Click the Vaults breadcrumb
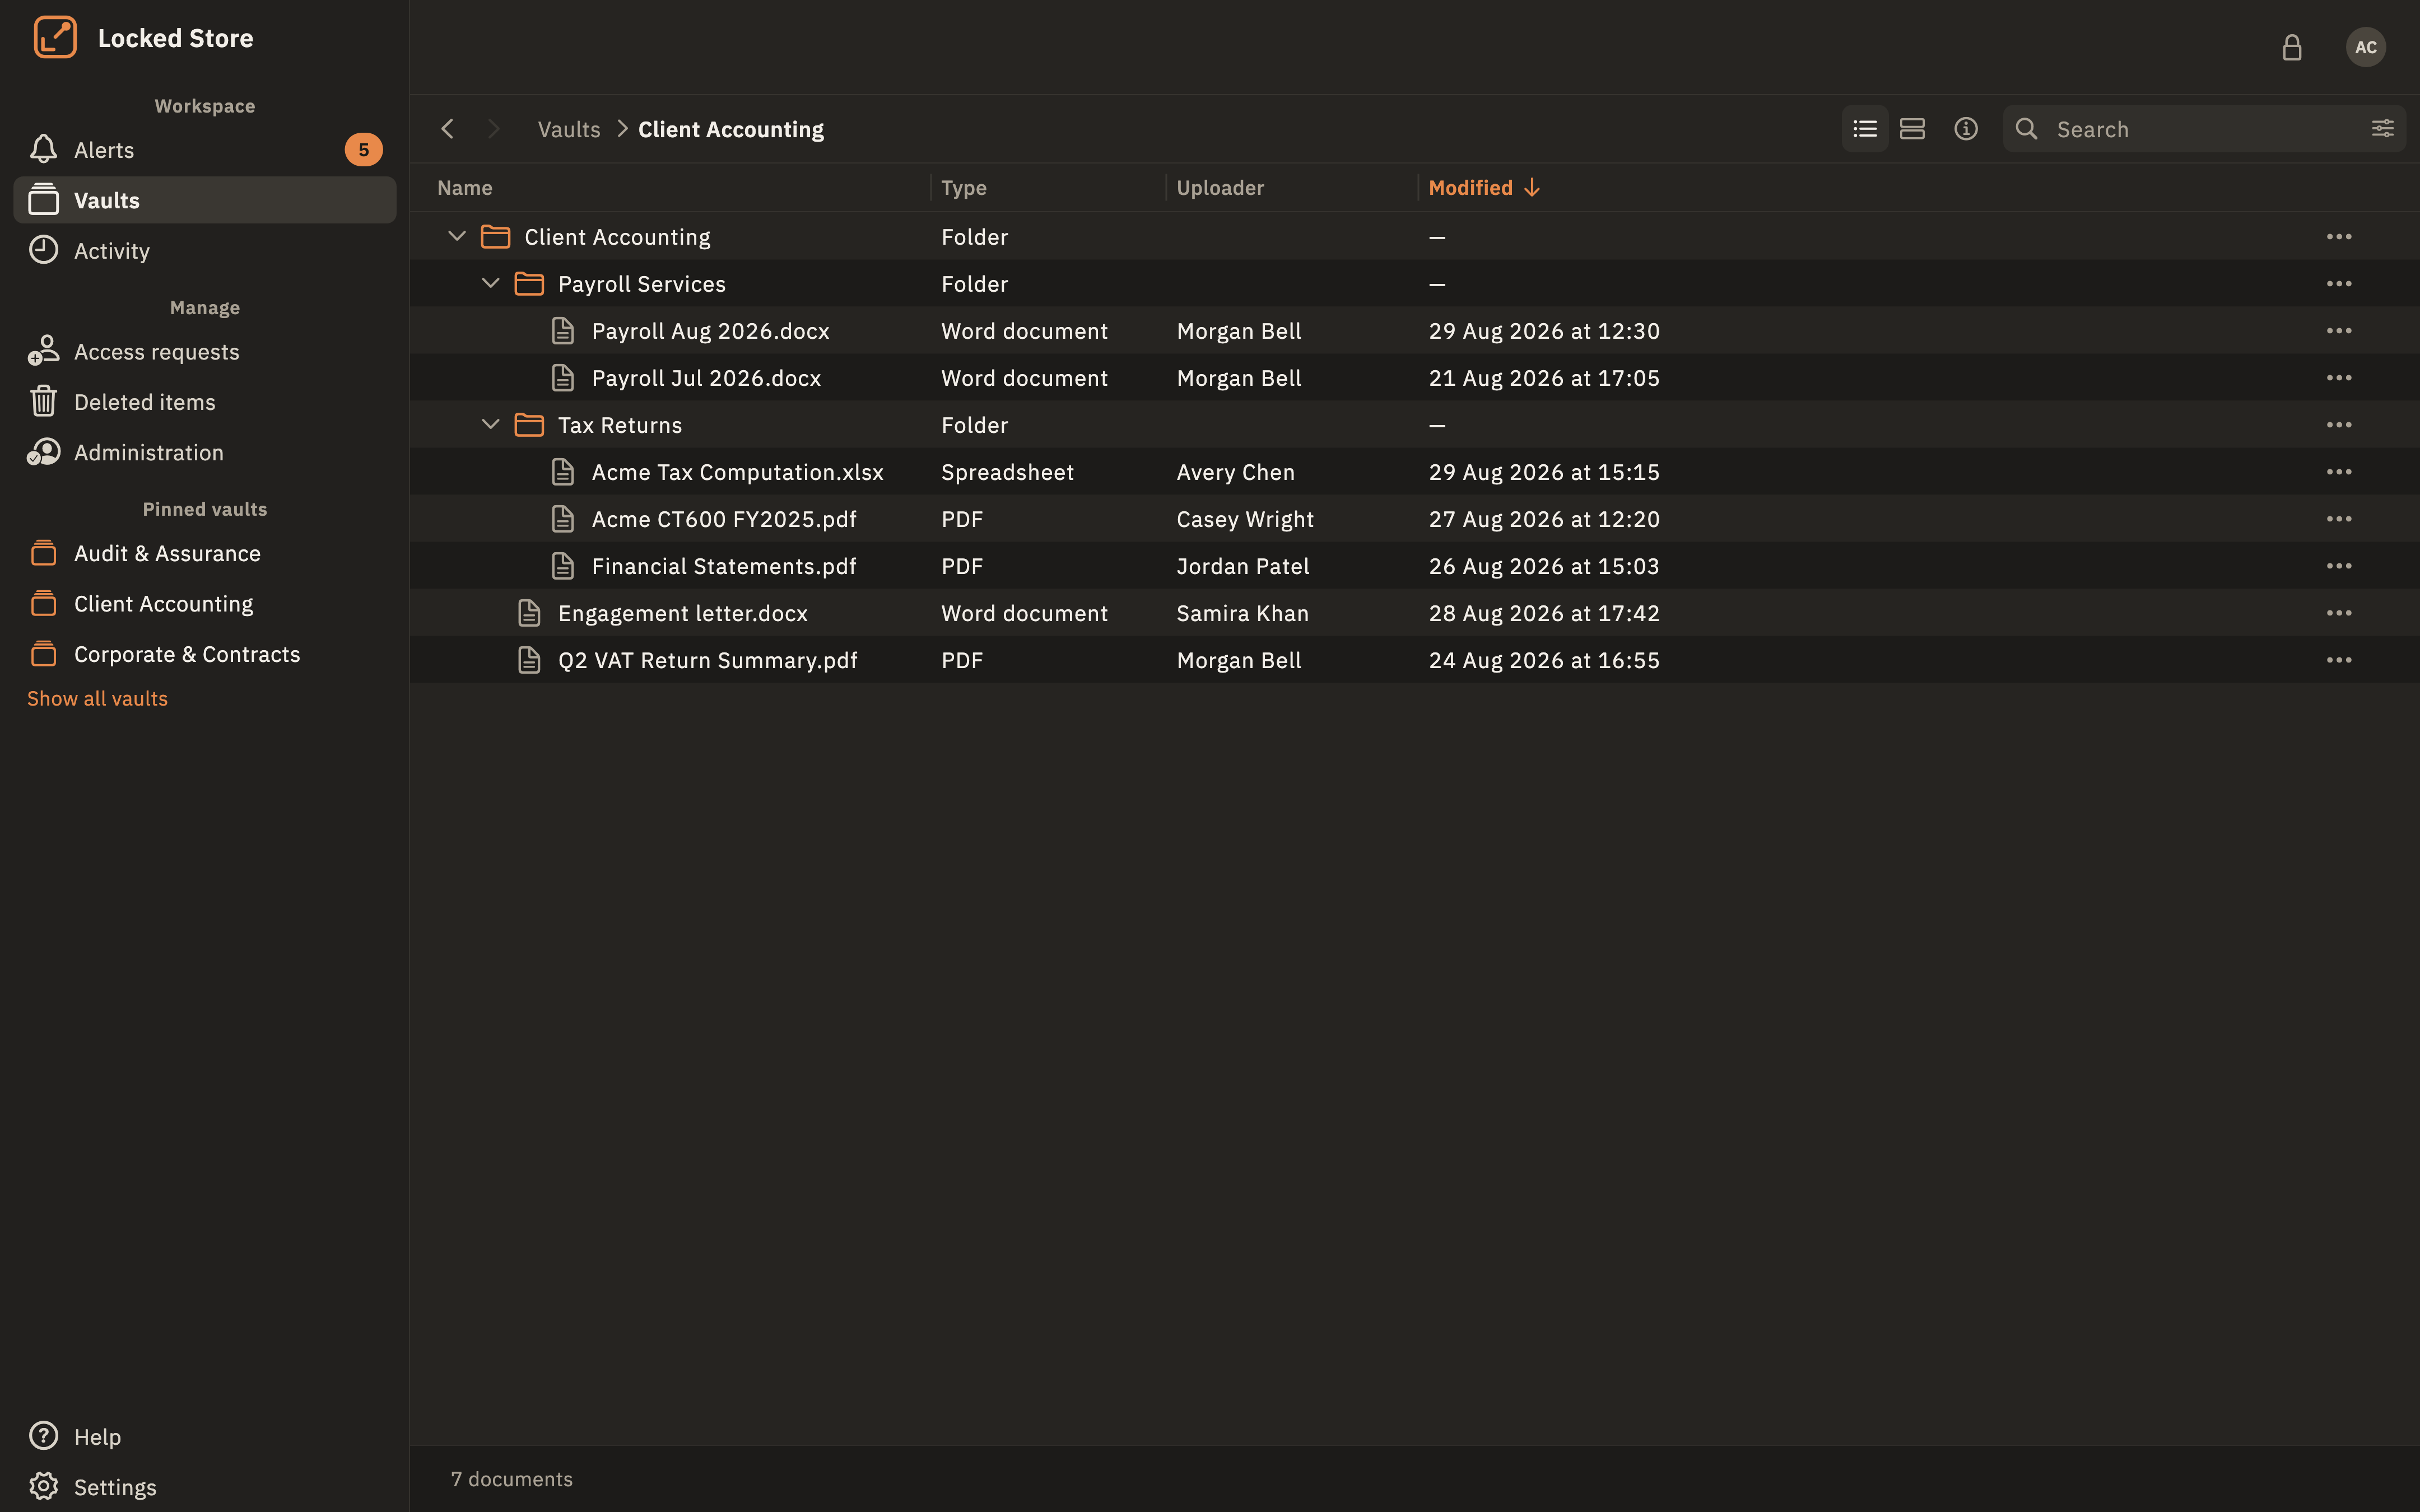Image resolution: width=2420 pixels, height=1512 pixels. click(x=569, y=129)
